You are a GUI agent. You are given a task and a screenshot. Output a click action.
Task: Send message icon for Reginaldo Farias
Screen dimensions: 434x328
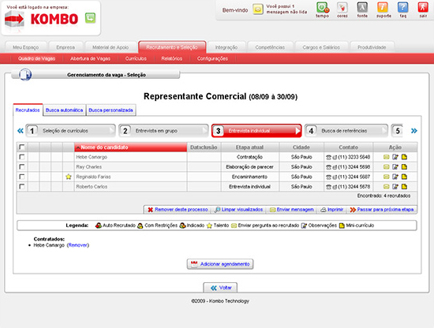pos(387,177)
